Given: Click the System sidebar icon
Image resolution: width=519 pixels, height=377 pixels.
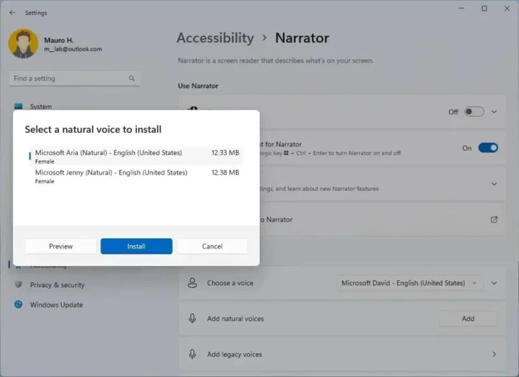Looking at the screenshot, I should [19, 106].
